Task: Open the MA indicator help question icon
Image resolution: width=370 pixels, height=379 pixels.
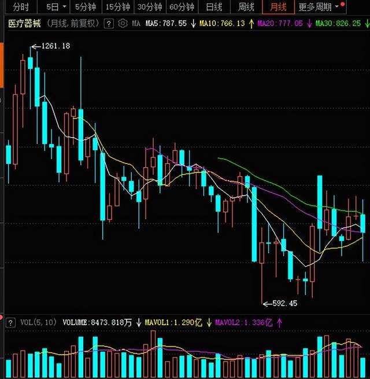Action: pos(109,24)
